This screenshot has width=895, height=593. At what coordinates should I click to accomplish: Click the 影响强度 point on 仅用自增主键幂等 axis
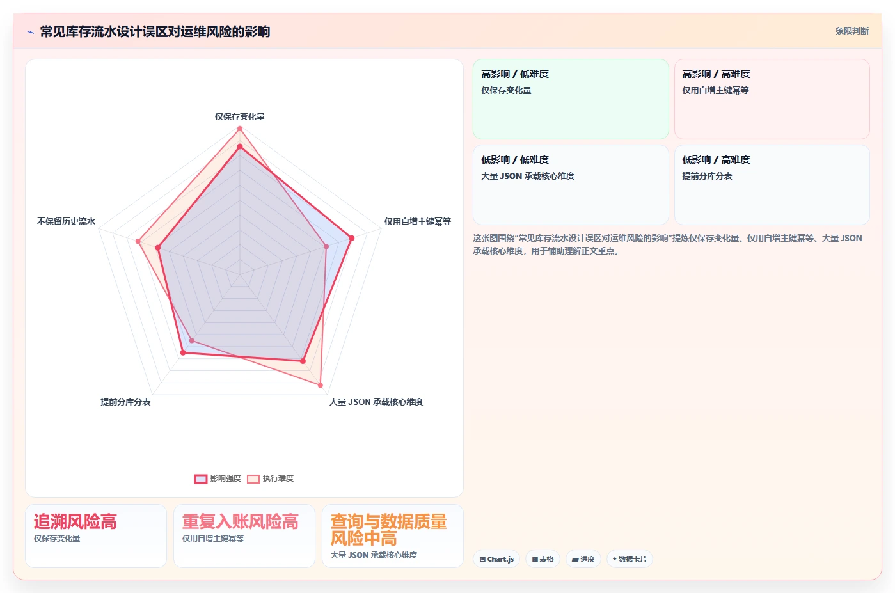pos(351,239)
